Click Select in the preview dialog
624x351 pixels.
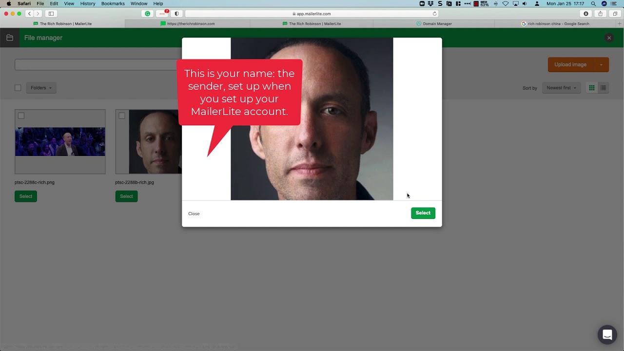coord(423,213)
